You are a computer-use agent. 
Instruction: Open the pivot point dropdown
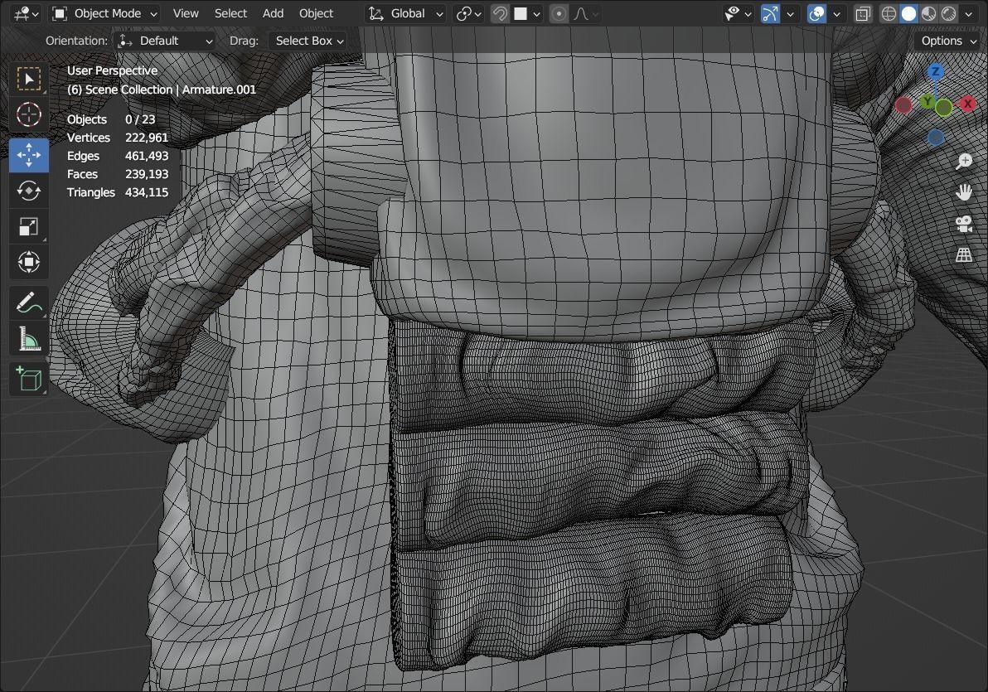click(x=468, y=13)
